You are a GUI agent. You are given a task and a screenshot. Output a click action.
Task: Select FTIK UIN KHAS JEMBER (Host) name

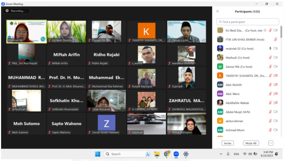[x=245, y=39]
